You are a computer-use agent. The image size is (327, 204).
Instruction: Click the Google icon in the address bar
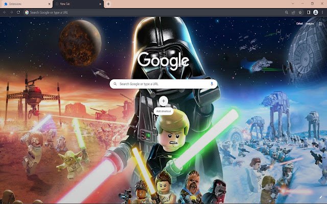[27, 12]
